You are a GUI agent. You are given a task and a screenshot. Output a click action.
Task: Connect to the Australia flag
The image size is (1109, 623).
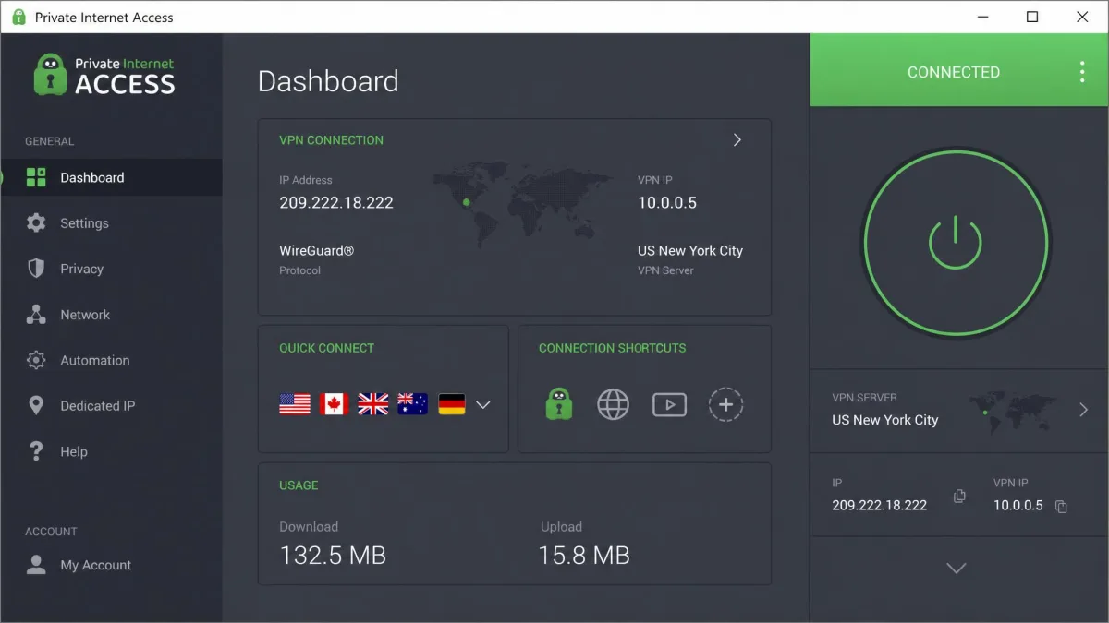412,404
